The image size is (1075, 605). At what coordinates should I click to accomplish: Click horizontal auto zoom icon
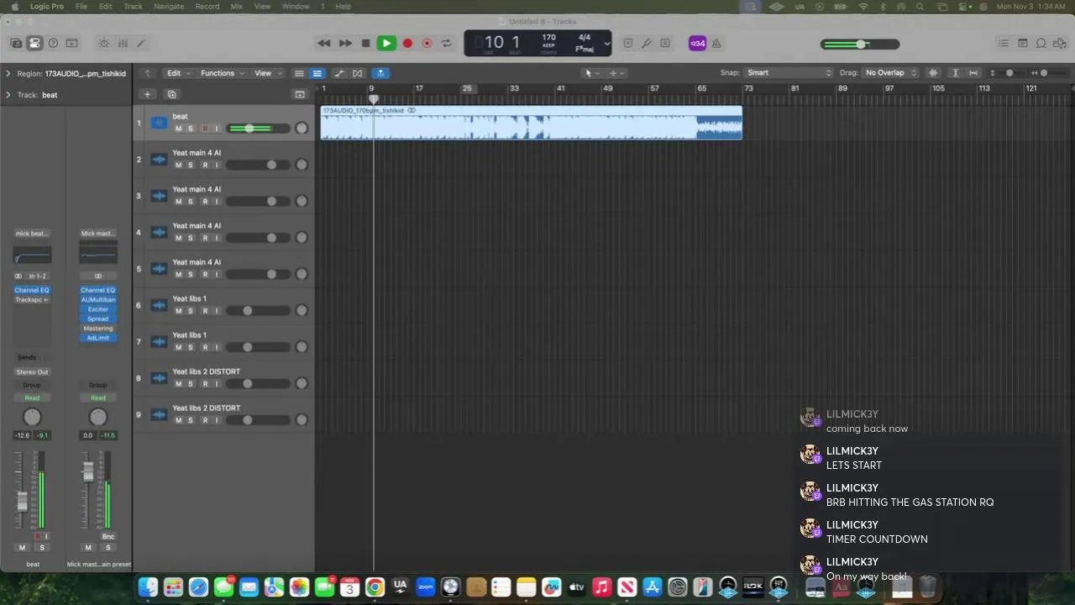click(x=973, y=73)
